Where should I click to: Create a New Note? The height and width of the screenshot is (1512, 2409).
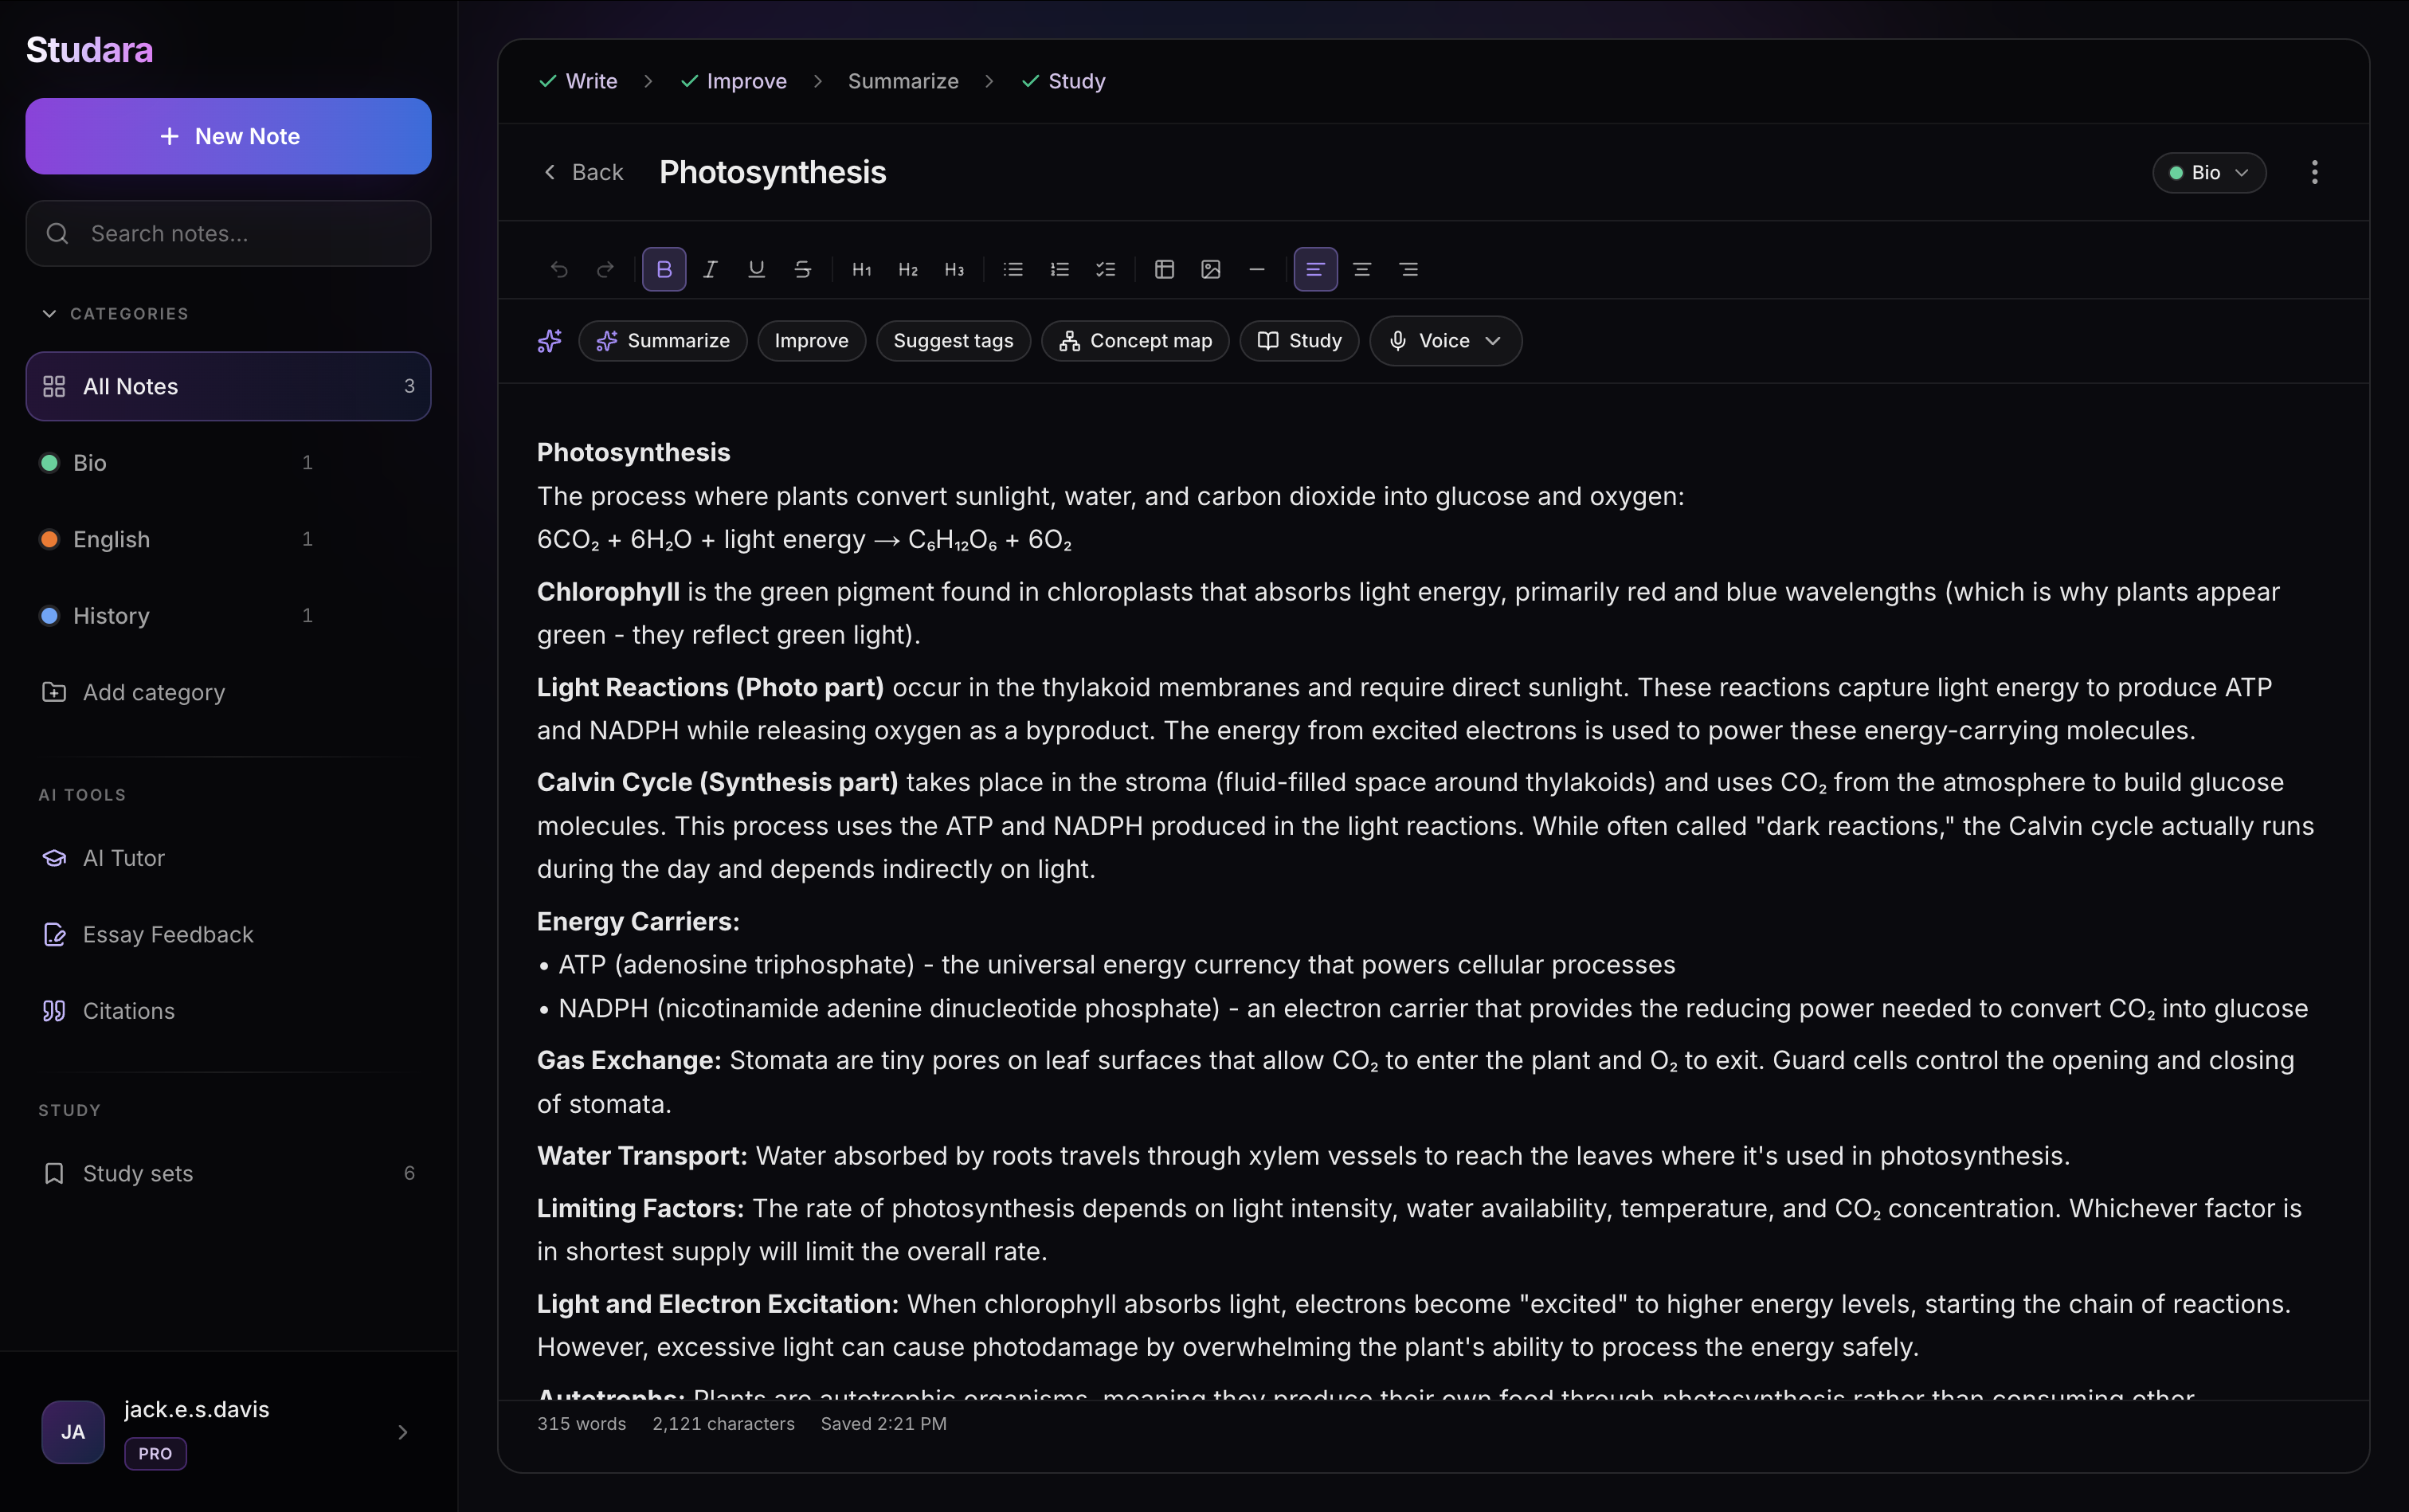(228, 136)
